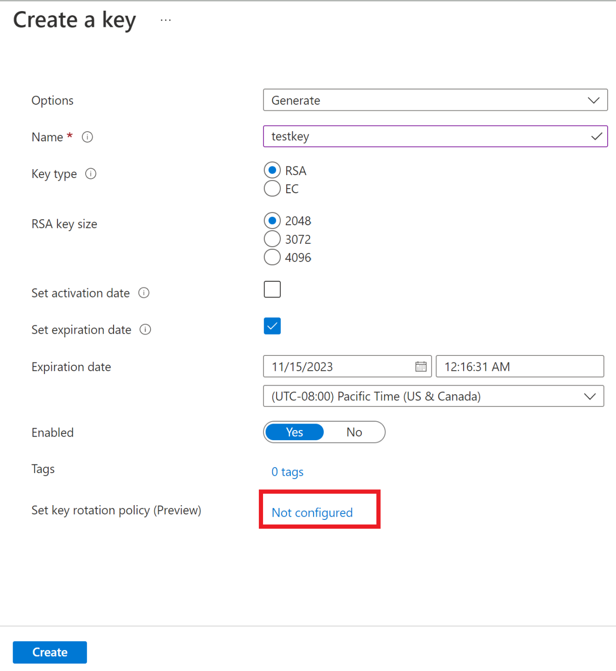
Task: Select the 4096 RSA key size
Action: (272, 257)
